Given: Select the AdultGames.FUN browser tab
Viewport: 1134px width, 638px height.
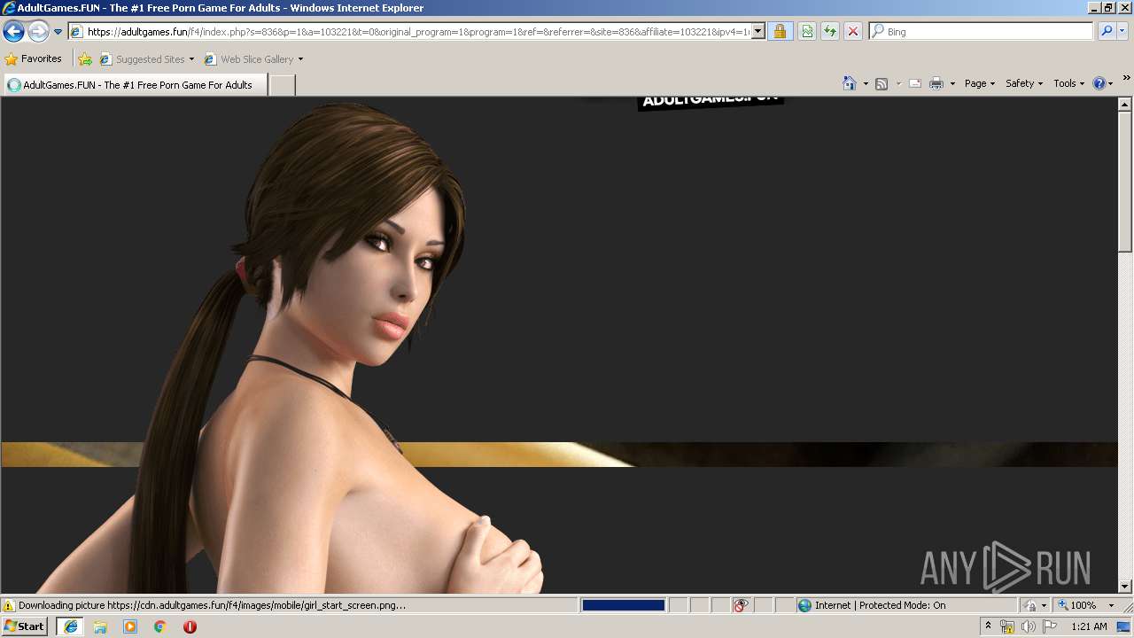Looking at the screenshot, I should [135, 85].
